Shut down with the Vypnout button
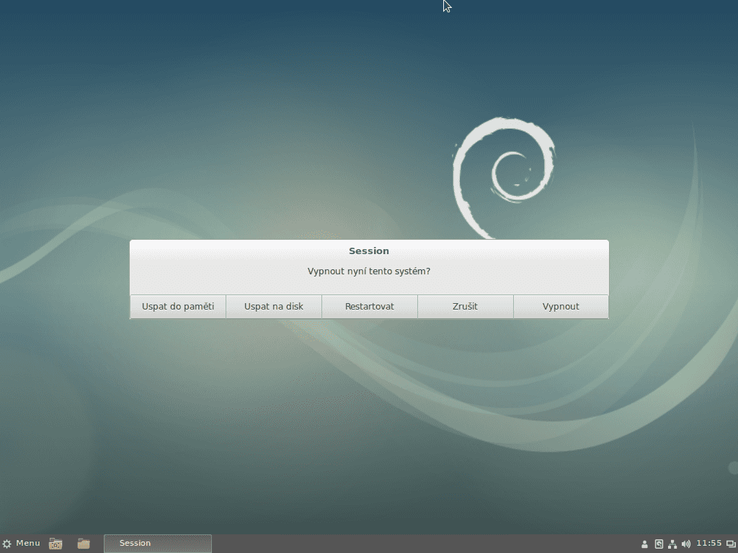 coord(561,307)
